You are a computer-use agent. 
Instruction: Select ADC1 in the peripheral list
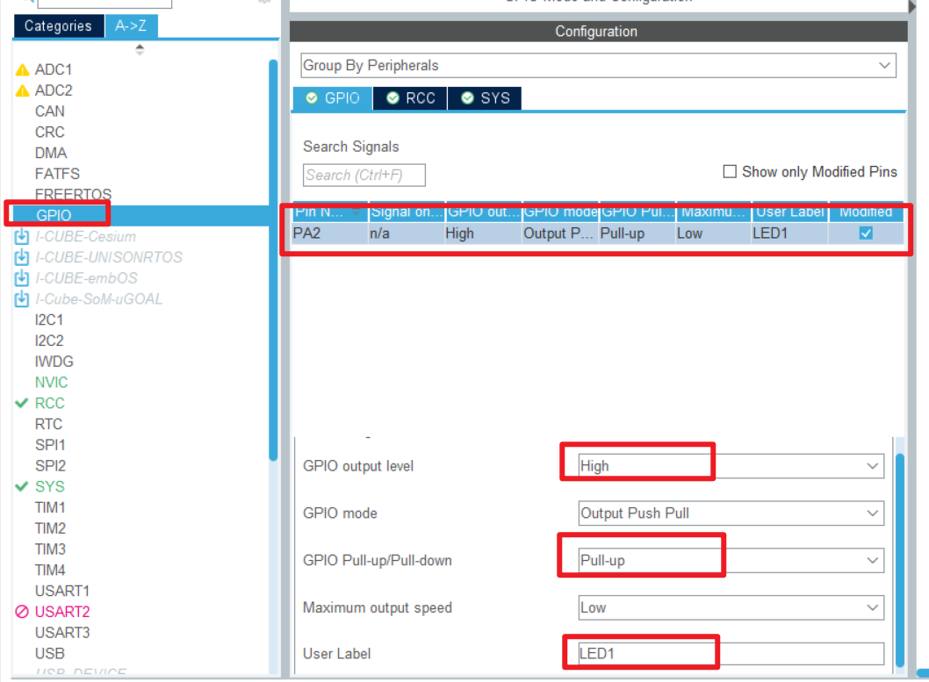54,70
